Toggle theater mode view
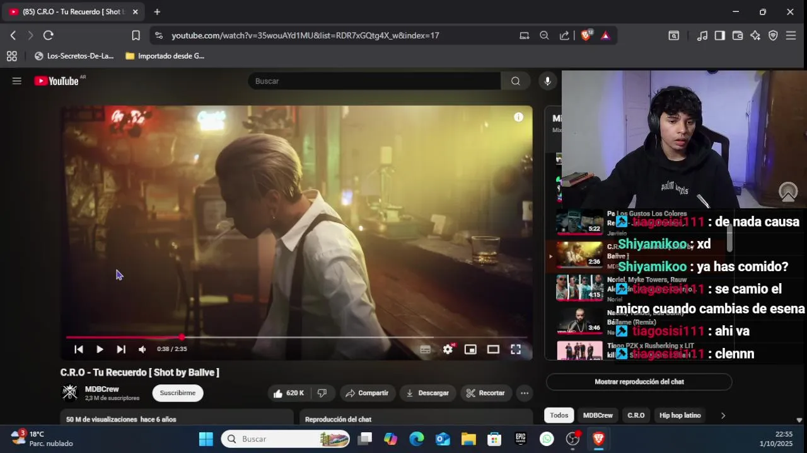Screen dimensions: 807x453 coord(493,349)
